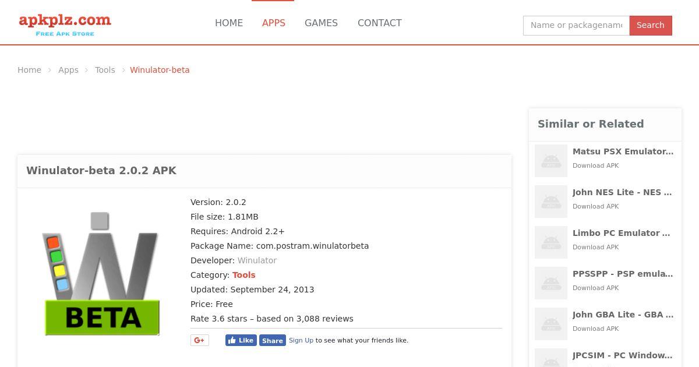The width and height of the screenshot is (699, 367).
Task: Open the Winulator BETA app icon image
Action: click(x=102, y=274)
